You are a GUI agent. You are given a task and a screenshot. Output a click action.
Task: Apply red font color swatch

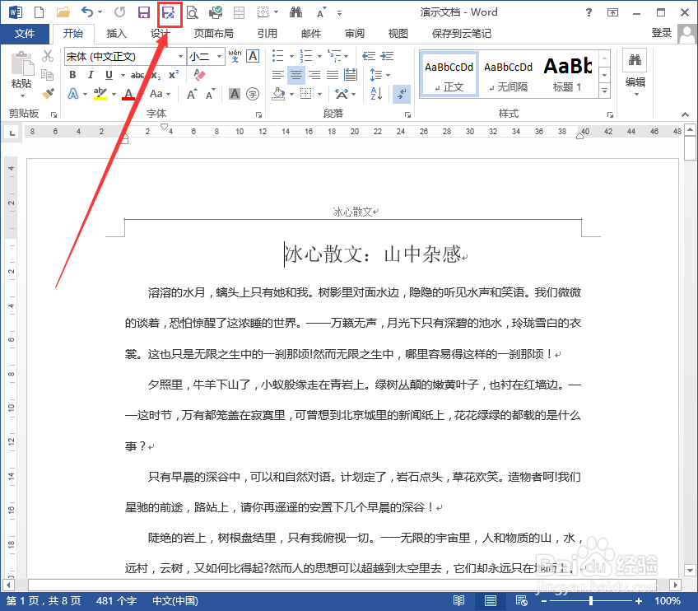click(x=128, y=94)
